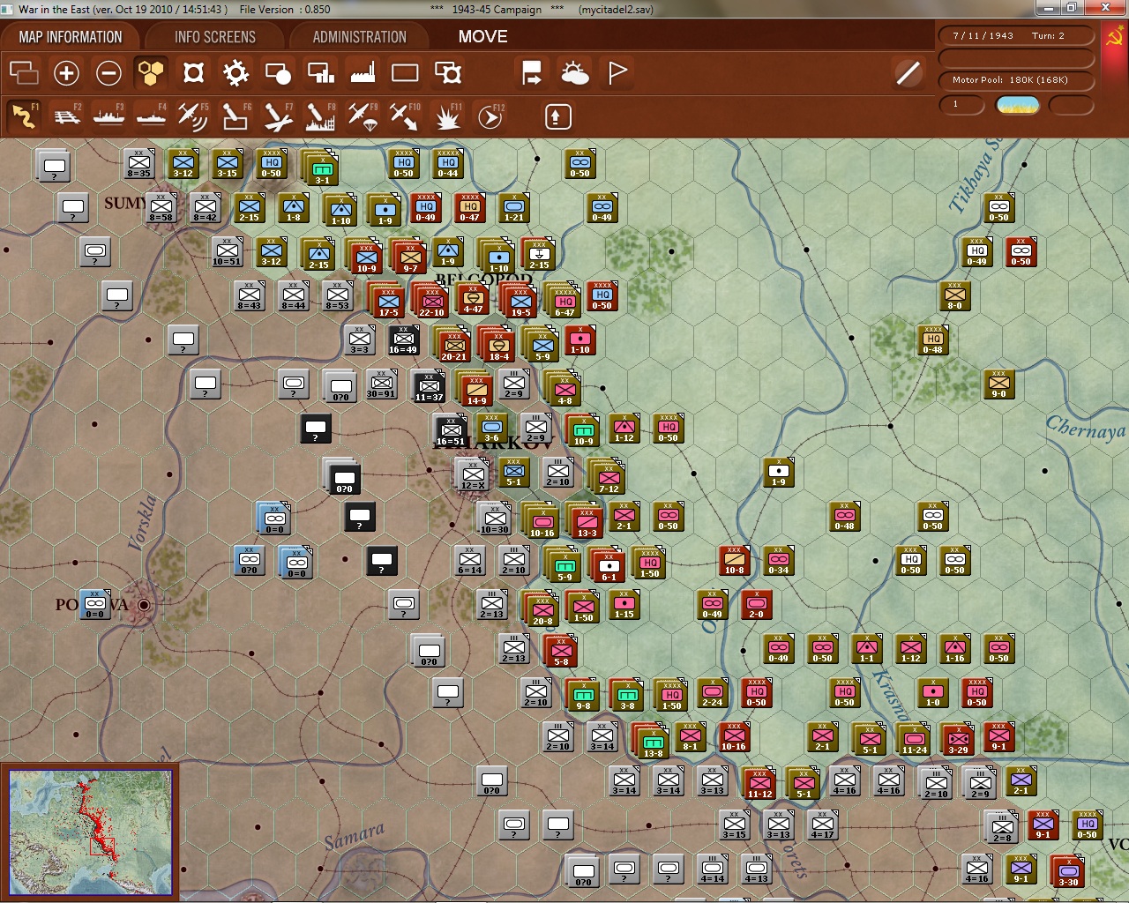Click the wheat field weather indicator
The height and width of the screenshot is (903, 1129).
[1017, 106]
